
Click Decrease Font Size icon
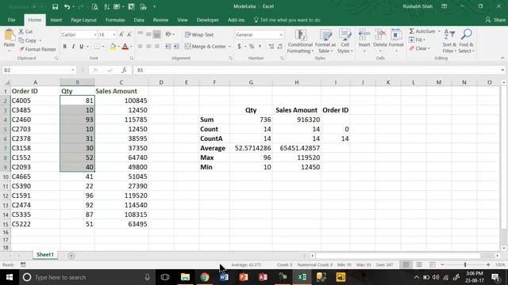tap(129, 35)
